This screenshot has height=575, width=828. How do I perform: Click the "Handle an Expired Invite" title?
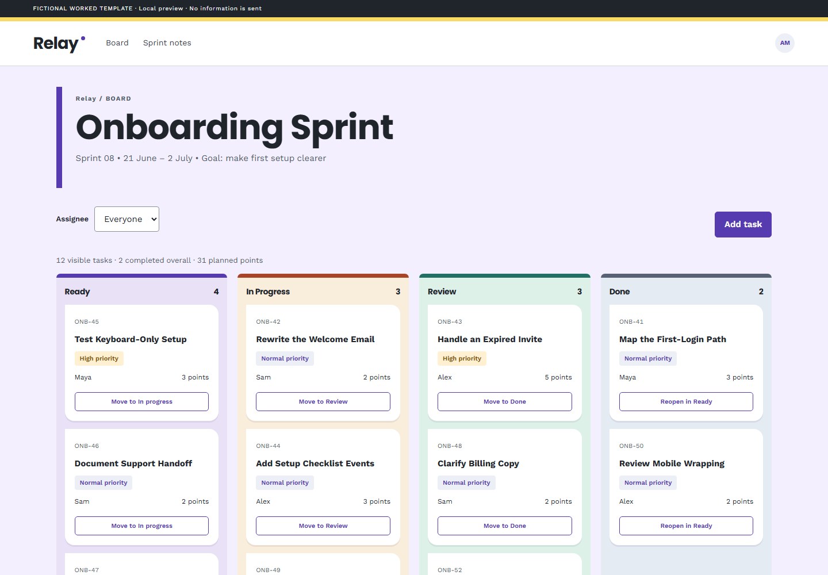[490, 339]
